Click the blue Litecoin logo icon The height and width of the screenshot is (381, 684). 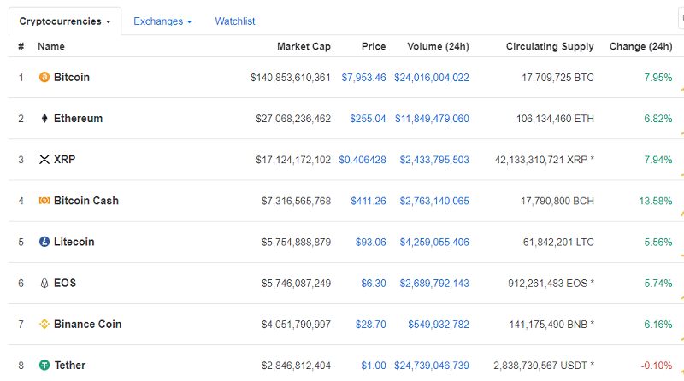44,242
